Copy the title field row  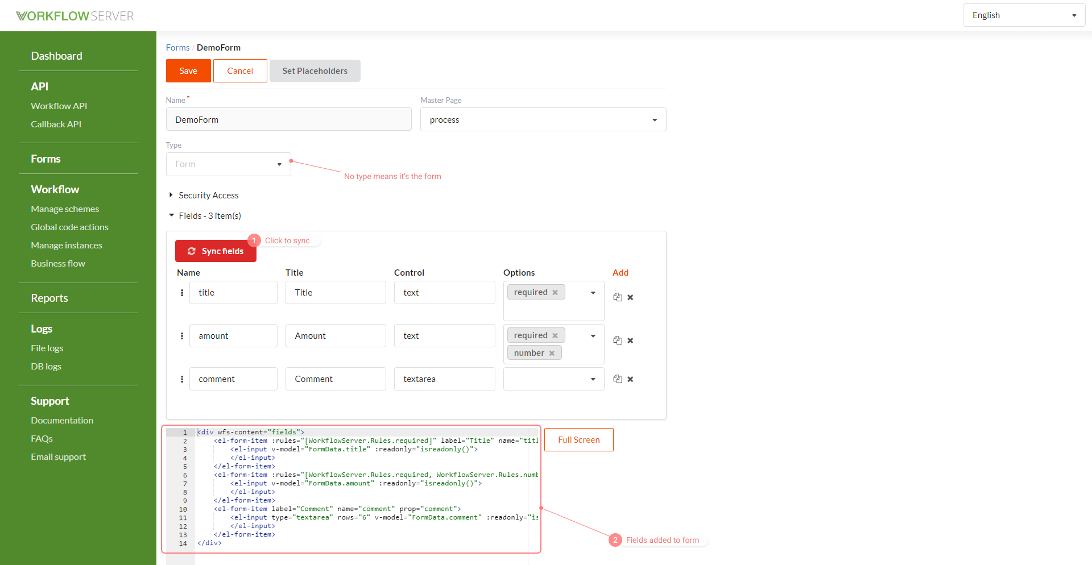(617, 297)
